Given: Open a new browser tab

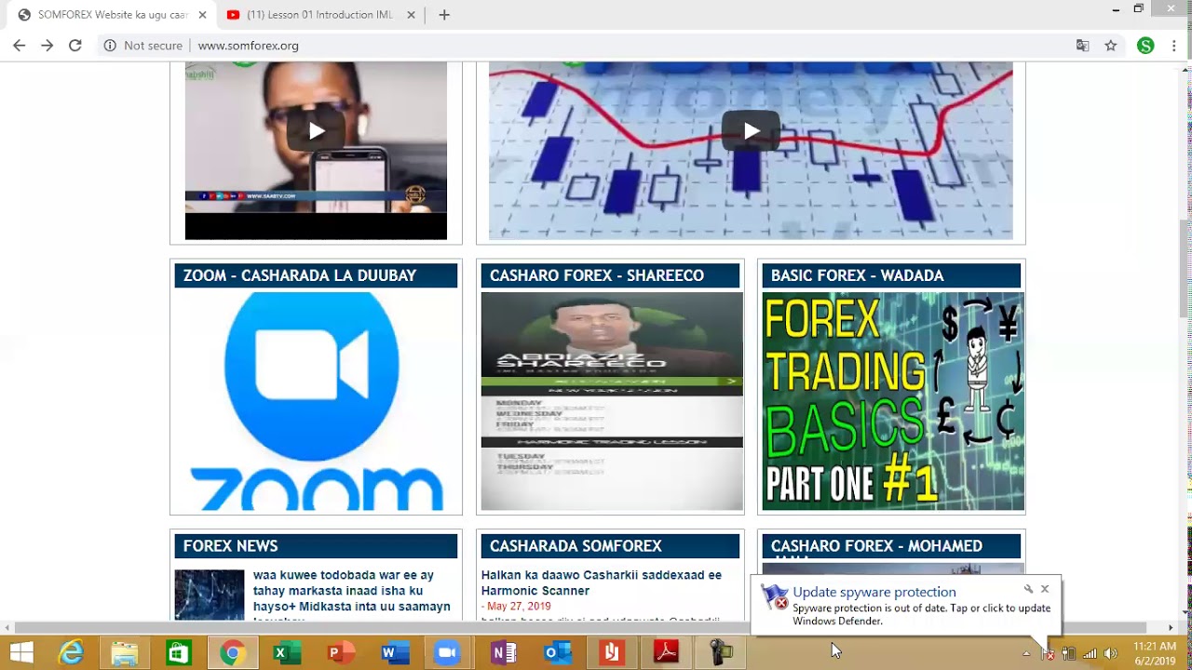Looking at the screenshot, I should pyautogui.click(x=444, y=15).
